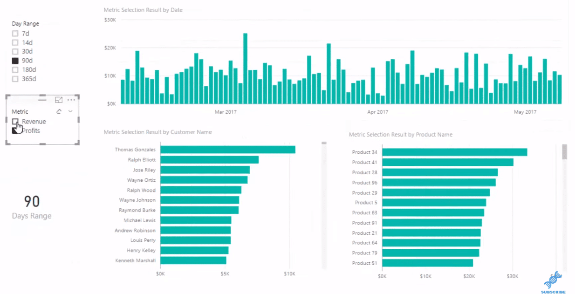575x294 pixels.
Task: Click the 'Product 21' label
Action: click(x=365, y=232)
